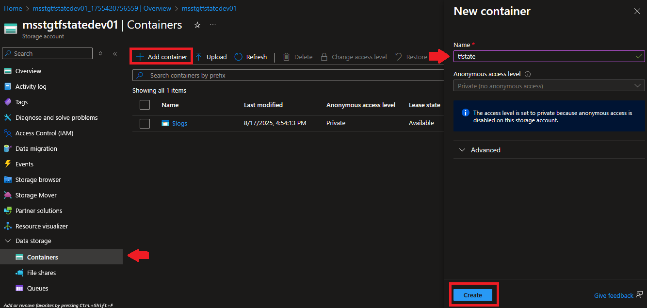
Task: Click the $logs container icon
Action: pyautogui.click(x=165, y=123)
